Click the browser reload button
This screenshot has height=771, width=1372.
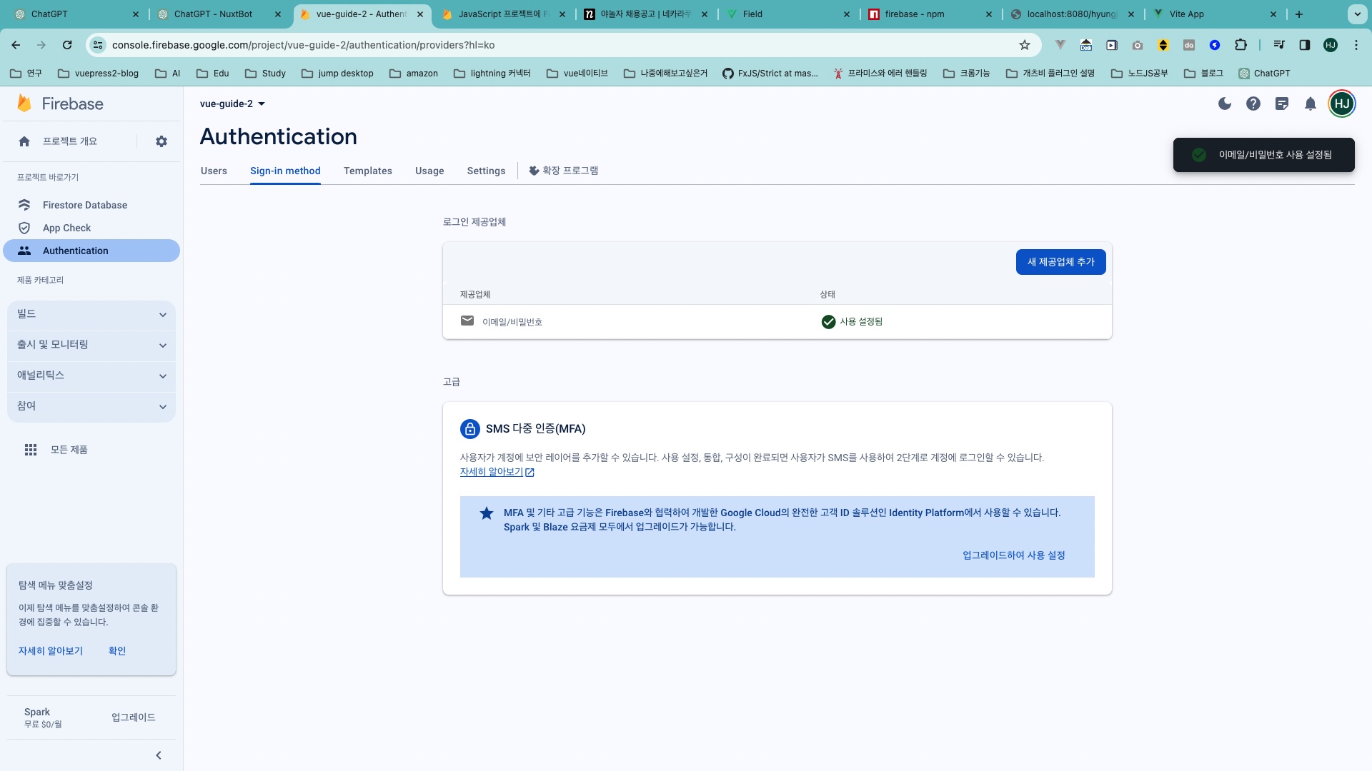pyautogui.click(x=67, y=45)
